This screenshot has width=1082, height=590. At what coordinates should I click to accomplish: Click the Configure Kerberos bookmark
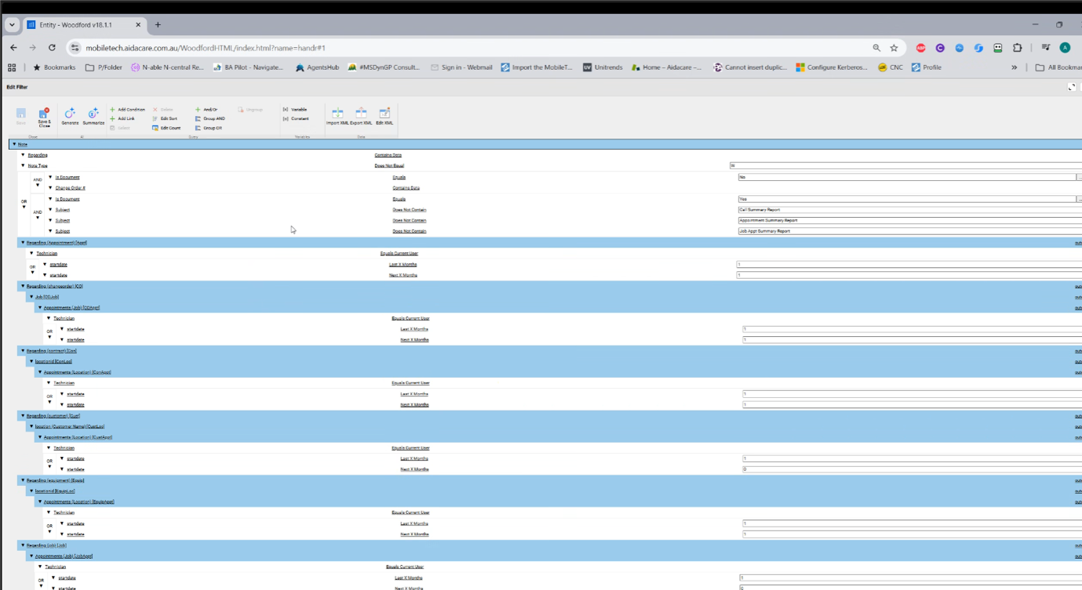tap(832, 67)
